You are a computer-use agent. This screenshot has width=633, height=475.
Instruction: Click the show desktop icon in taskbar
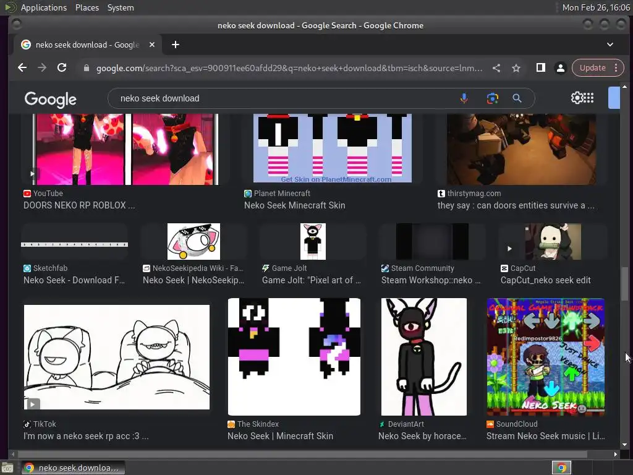(x=7, y=468)
